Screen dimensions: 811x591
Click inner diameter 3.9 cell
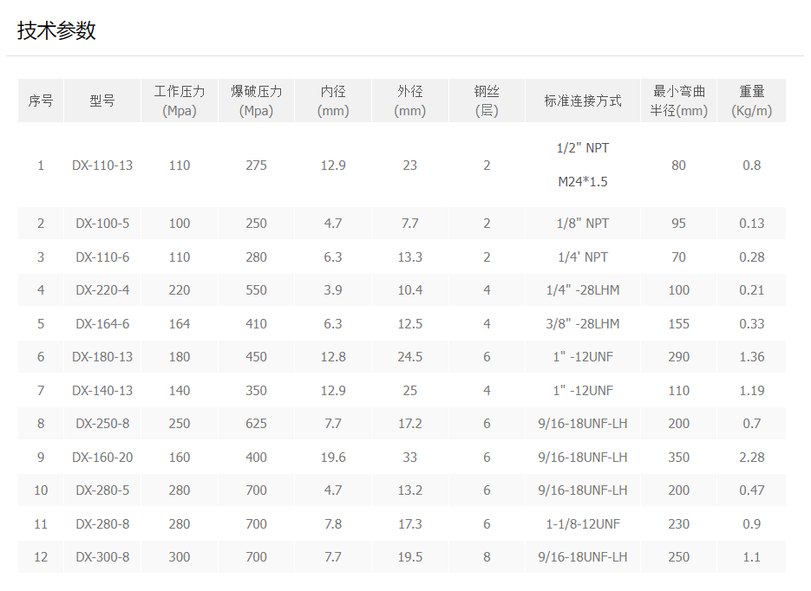click(x=333, y=289)
